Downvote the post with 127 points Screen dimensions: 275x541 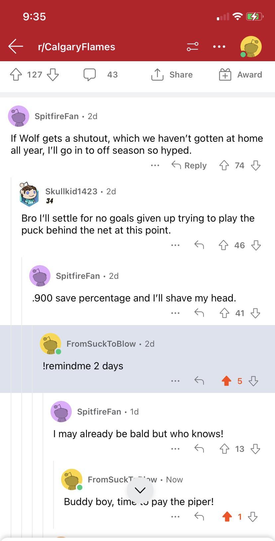pyautogui.click(x=53, y=75)
